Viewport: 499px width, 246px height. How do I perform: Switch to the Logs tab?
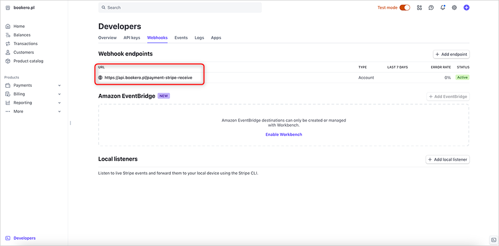point(199,38)
